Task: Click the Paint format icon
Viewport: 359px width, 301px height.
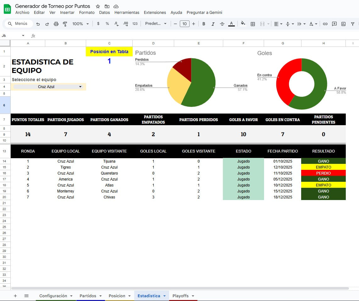Action: pos(65,24)
